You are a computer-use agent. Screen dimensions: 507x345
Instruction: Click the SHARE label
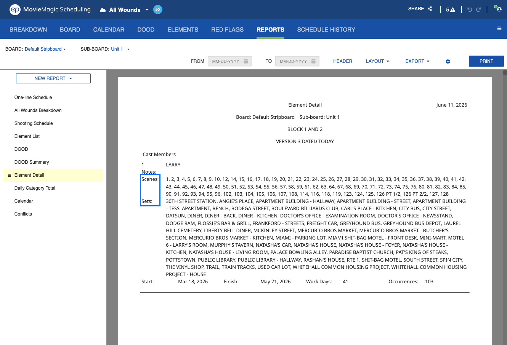coord(416,9)
